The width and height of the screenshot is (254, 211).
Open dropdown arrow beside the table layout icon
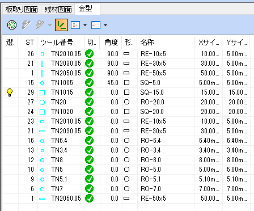tap(105, 25)
